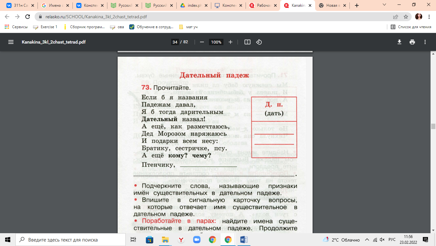Click the muted volume tray icon

click(x=382, y=240)
